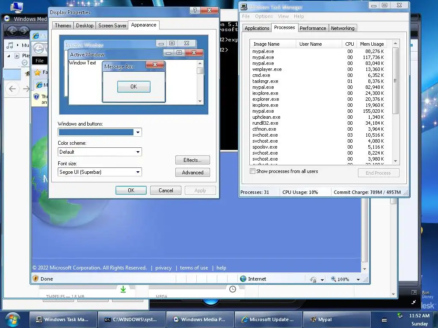438x328 pixels.
Task: Click the information bar shield icon
Action: (36, 97)
